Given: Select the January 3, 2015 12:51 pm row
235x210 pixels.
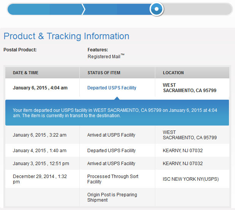Looking at the screenshot, I should coord(117,164).
